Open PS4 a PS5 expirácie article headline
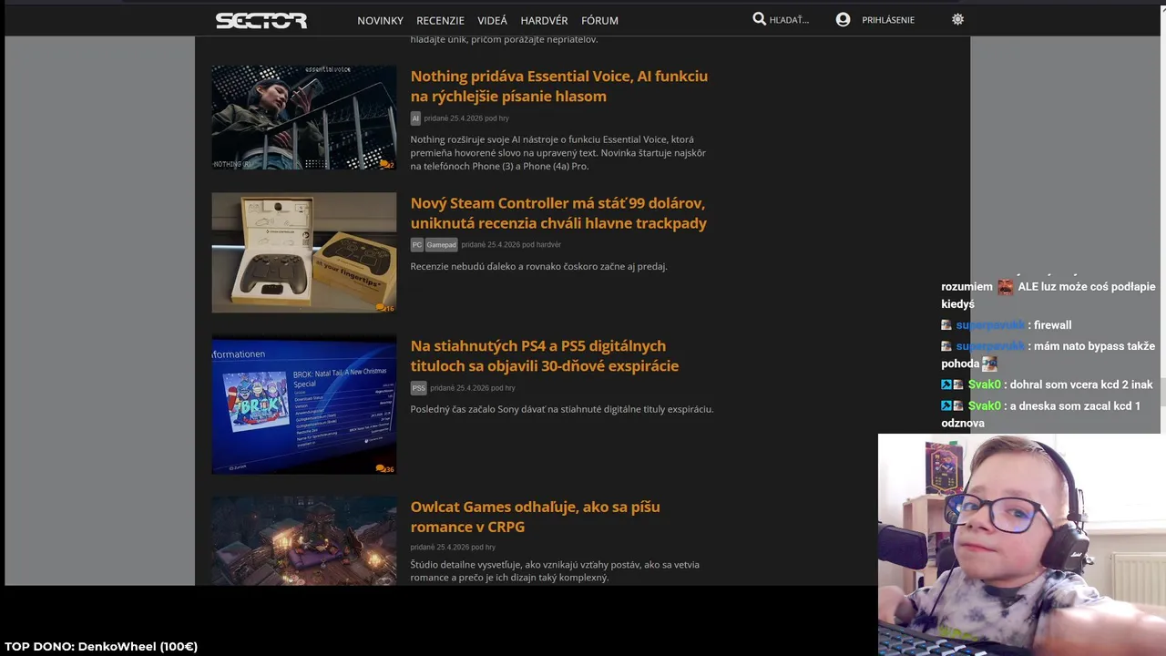The height and width of the screenshot is (656, 1166). [x=544, y=355]
